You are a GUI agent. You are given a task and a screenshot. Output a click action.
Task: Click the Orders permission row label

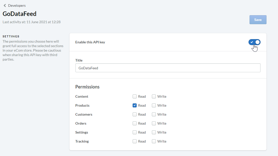pos(81,123)
